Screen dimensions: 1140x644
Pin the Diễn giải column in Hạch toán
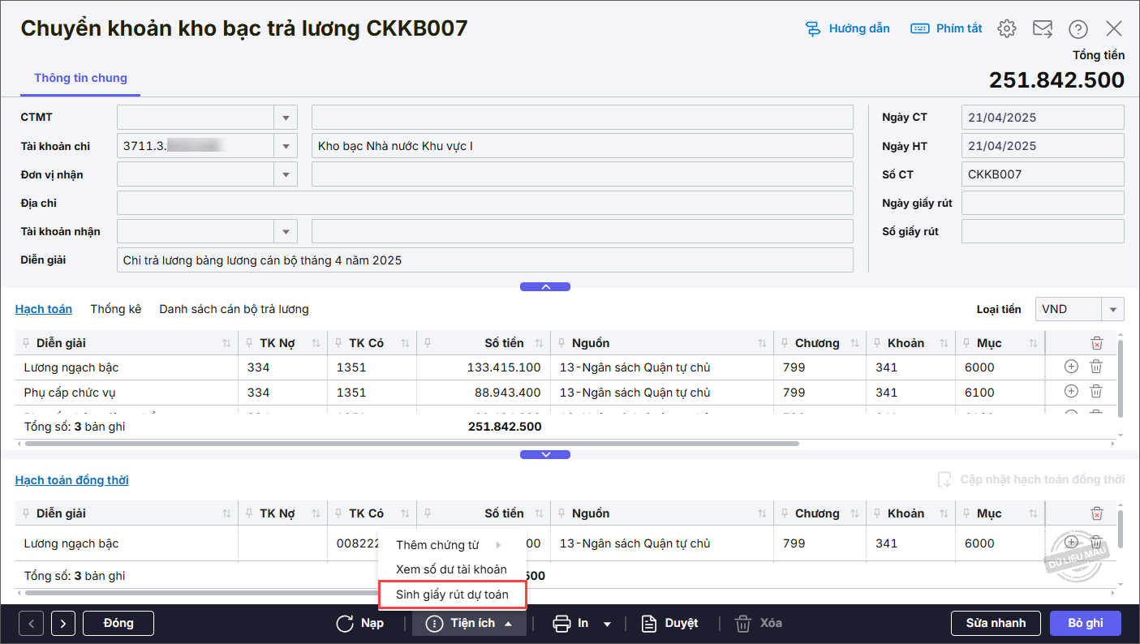pyautogui.click(x=28, y=343)
